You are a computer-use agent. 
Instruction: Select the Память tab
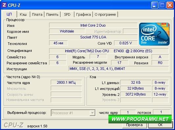[x=52, y=14]
